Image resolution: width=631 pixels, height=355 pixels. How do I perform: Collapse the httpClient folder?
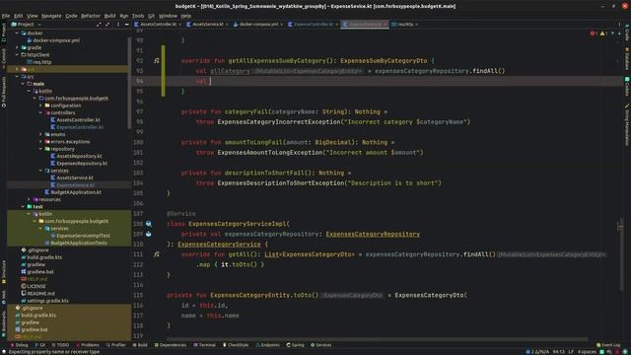coord(17,55)
